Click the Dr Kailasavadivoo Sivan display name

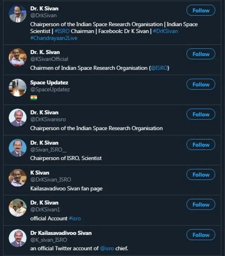(x=61, y=233)
